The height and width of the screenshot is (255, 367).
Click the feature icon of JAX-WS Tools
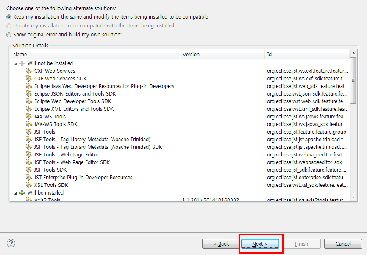click(29, 117)
